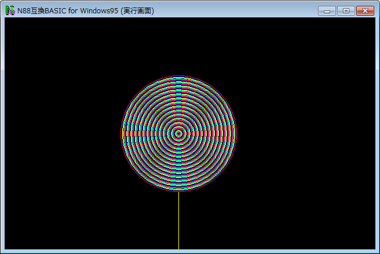The image size is (380, 254).
Task: Click the N88 BASIC application icon in title bar
Action: point(10,10)
